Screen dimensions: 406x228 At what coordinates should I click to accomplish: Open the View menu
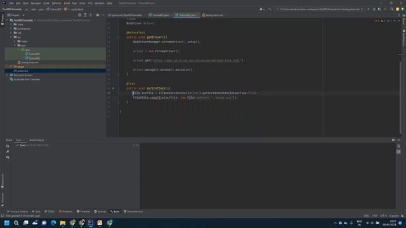(x=25, y=3)
